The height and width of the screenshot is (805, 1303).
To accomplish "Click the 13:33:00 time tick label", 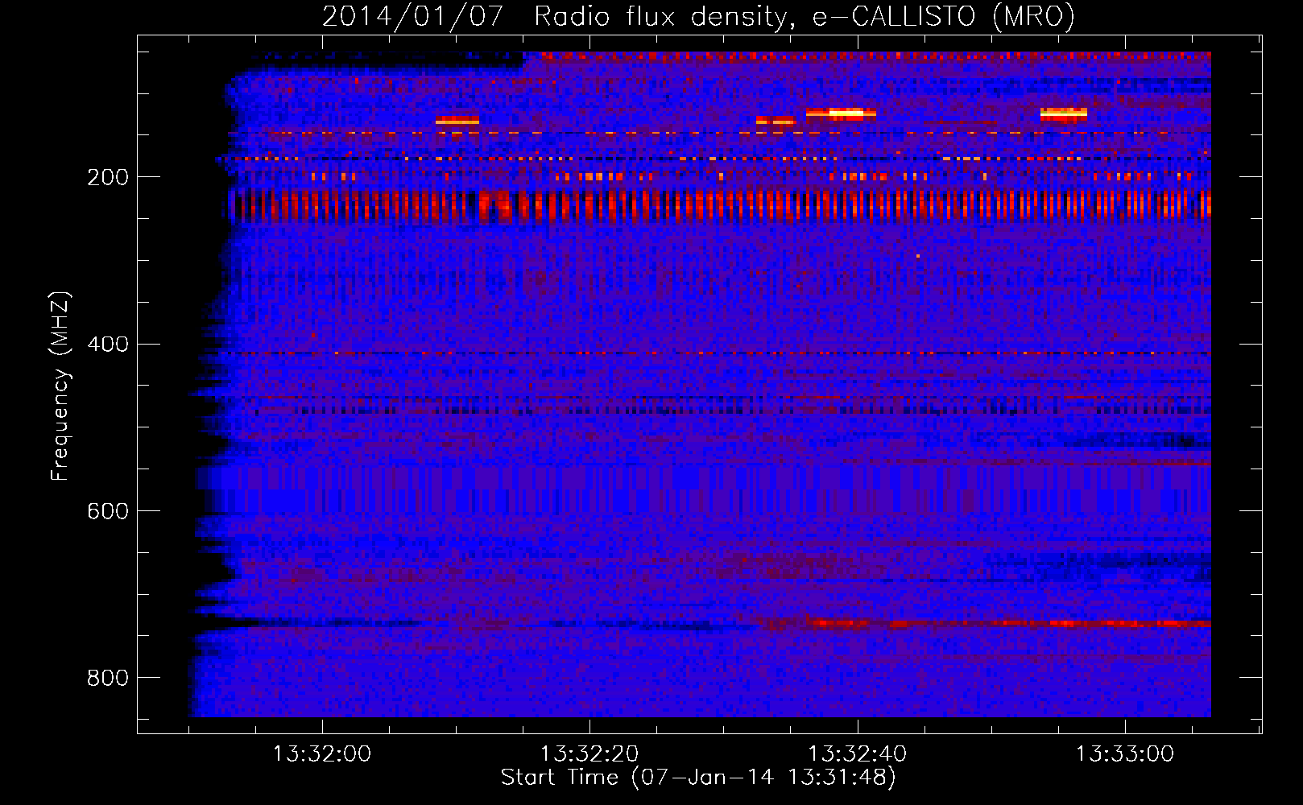I will pos(1125,754).
